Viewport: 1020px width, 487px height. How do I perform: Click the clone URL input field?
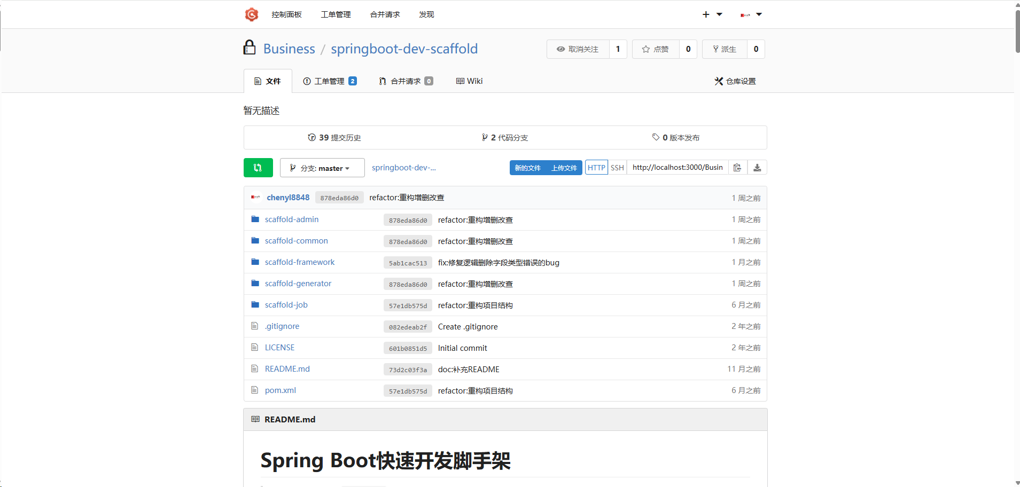tap(677, 168)
